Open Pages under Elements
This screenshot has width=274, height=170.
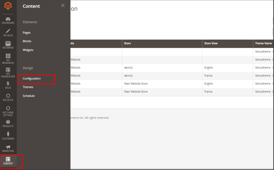(27, 33)
